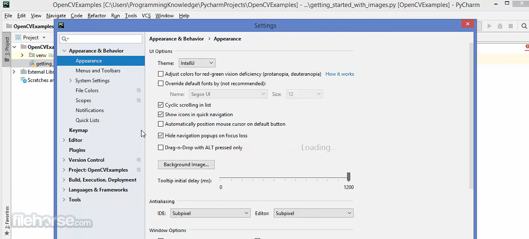
Task: Click the Python file icon beside getting_
Action: (32, 64)
